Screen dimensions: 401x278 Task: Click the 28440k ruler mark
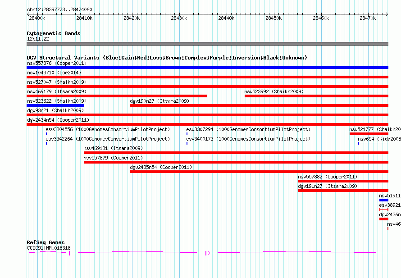(x=226, y=18)
